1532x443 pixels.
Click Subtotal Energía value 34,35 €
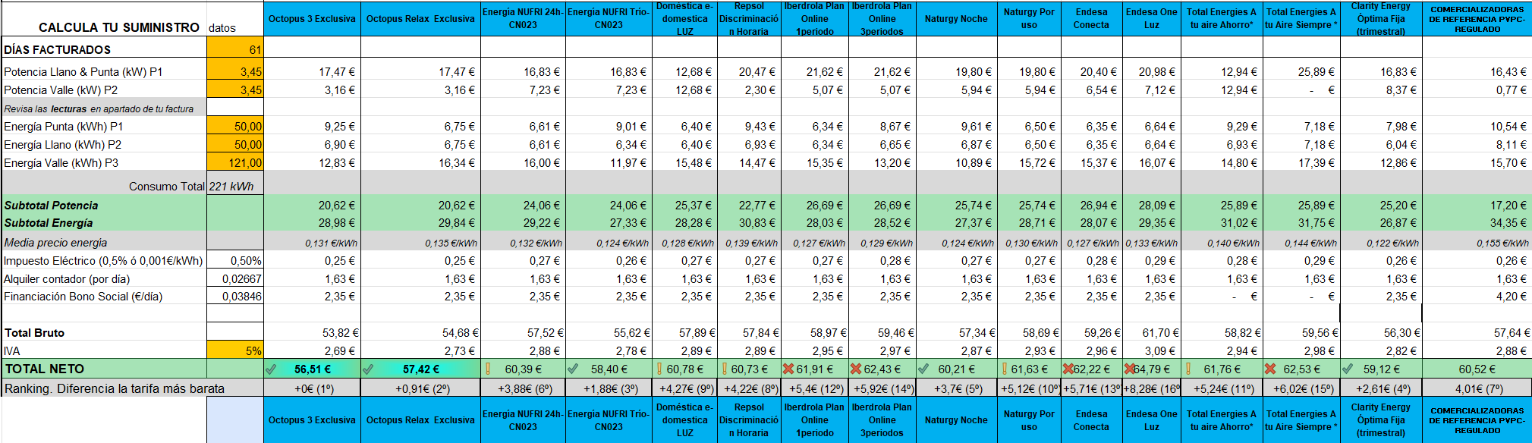[x=1477, y=222]
